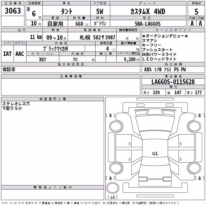
Task: Select registration number "札幌 582サ3987"
Action: 98,37
